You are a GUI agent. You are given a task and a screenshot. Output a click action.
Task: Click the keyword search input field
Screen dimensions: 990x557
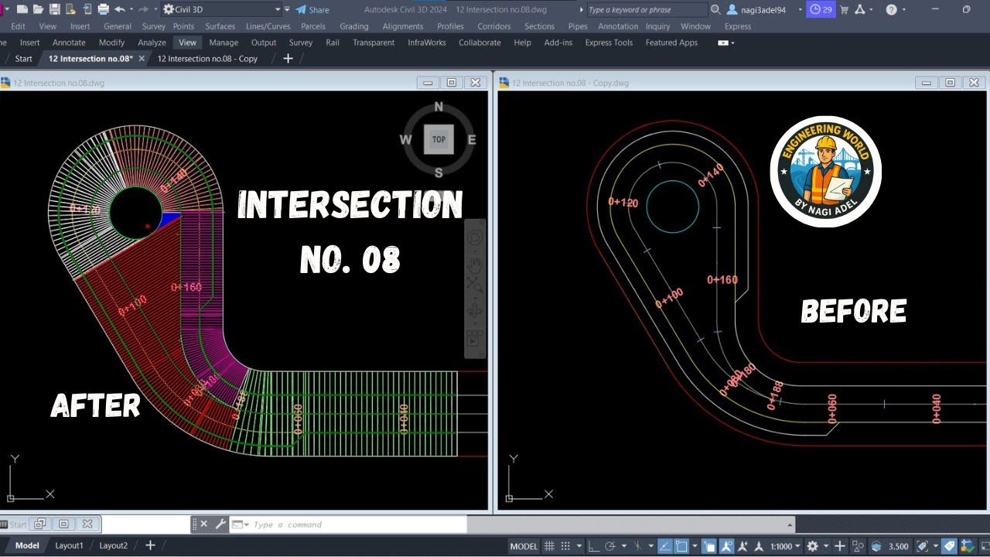(x=647, y=10)
